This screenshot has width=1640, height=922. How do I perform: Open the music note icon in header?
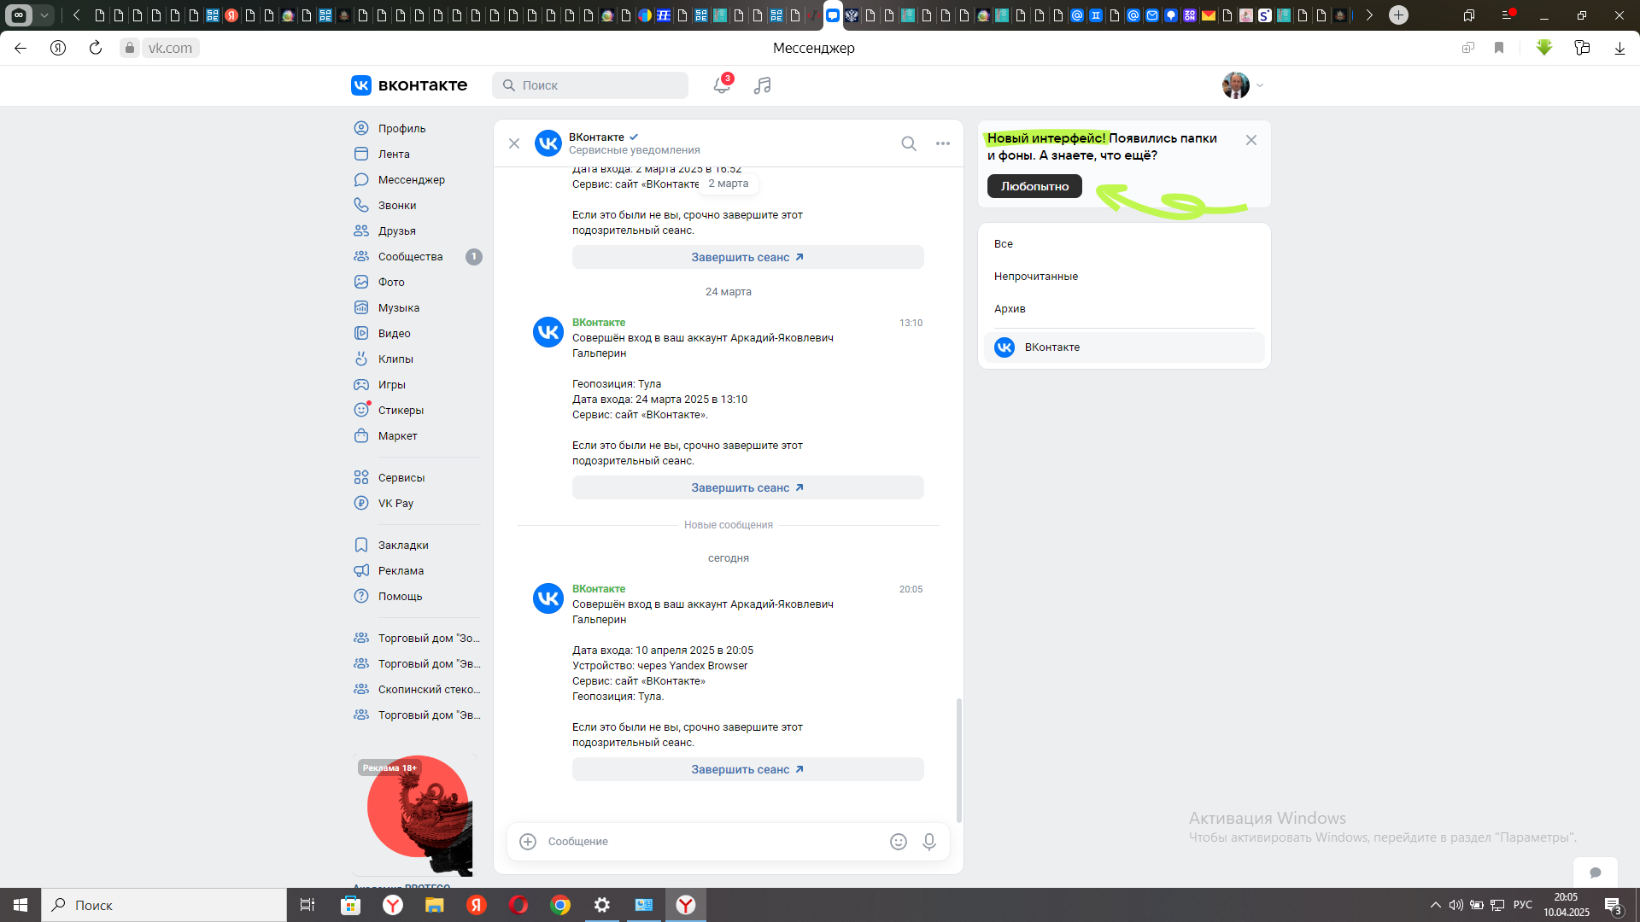click(762, 85)
